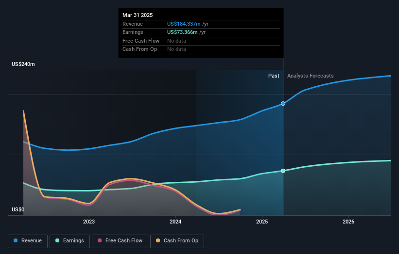Image resolution: width=399 pixels, height=254 pixels.
Task: Click the 2023 x-axis label
Action: click(89, 222)
